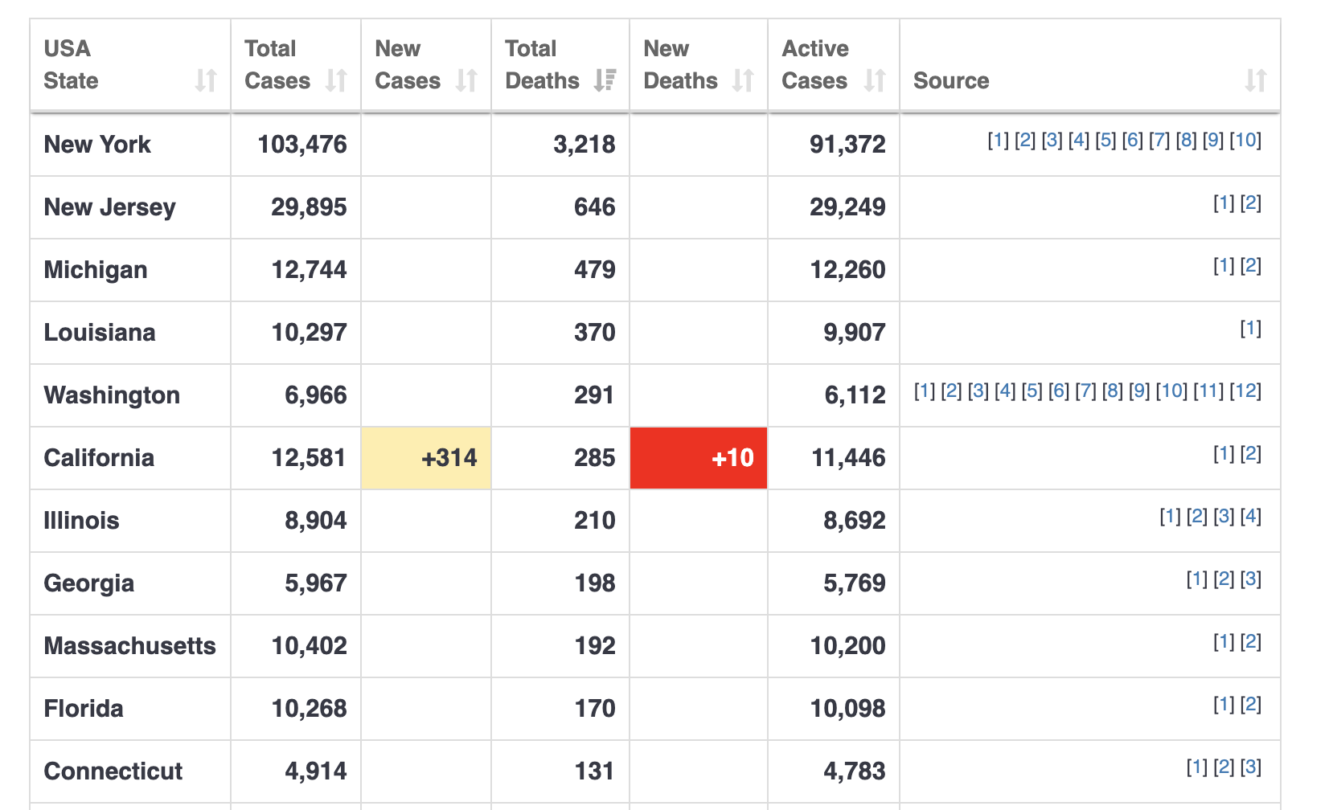Open Louisiana source link [1]
Viewport: 1333px width, 810px height.
click(x=1251, y=328)
